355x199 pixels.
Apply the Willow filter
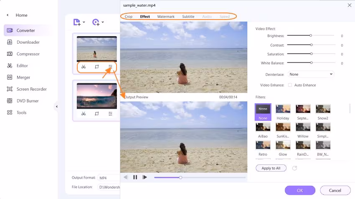tap(303, 130)
